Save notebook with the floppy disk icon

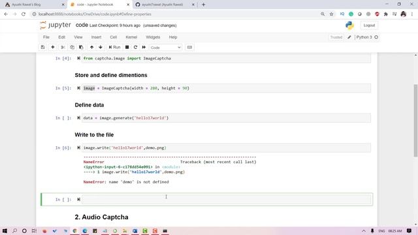(42, 48)
